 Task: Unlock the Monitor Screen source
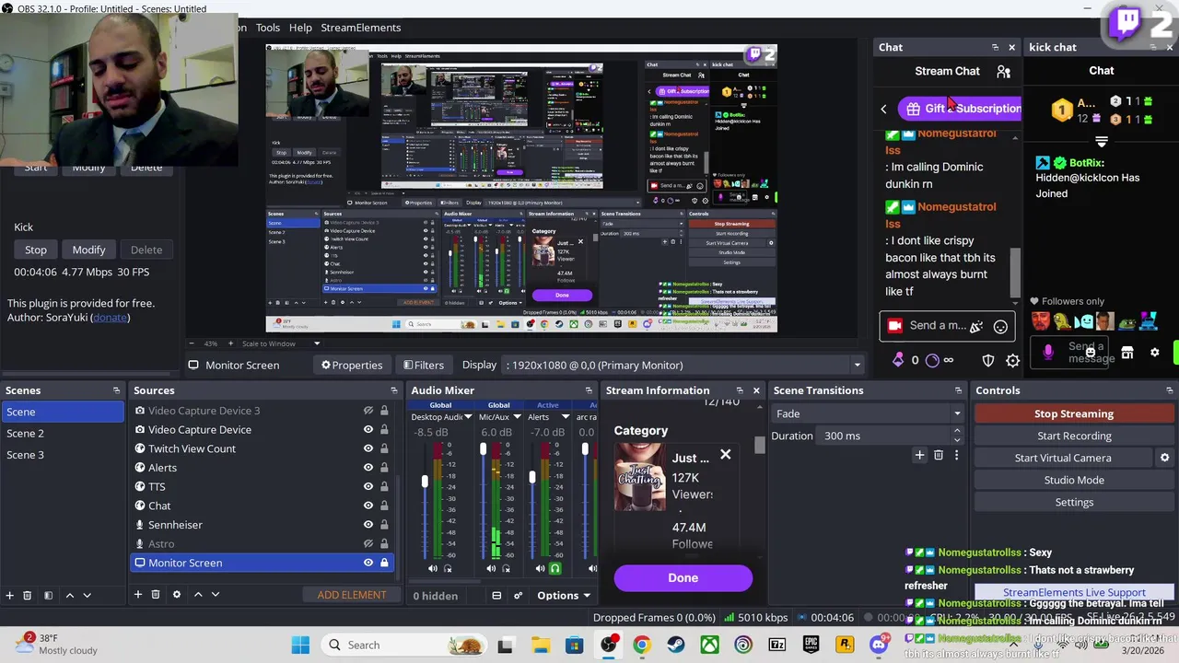pyautogui.click(x=384, y=563)
